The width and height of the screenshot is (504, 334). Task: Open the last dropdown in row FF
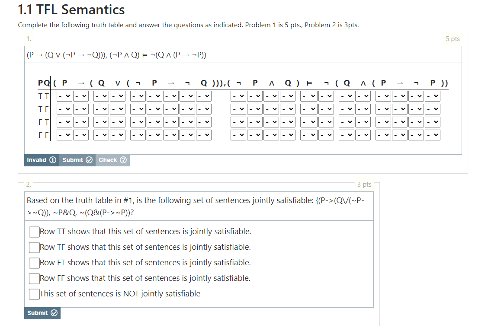433,134
